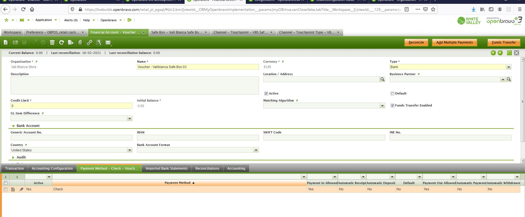Open the Reconciliations subtab
Image resolution: width=525 pixels, height=217 pixels.
[207, 169]
